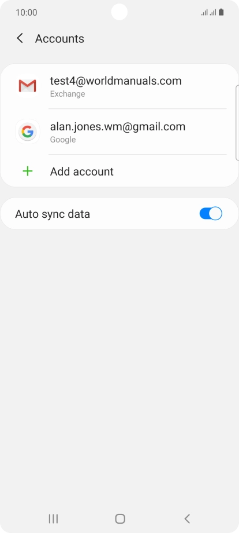Tap the green plus icon
The image size is (239, 533).
click(27, 171)
